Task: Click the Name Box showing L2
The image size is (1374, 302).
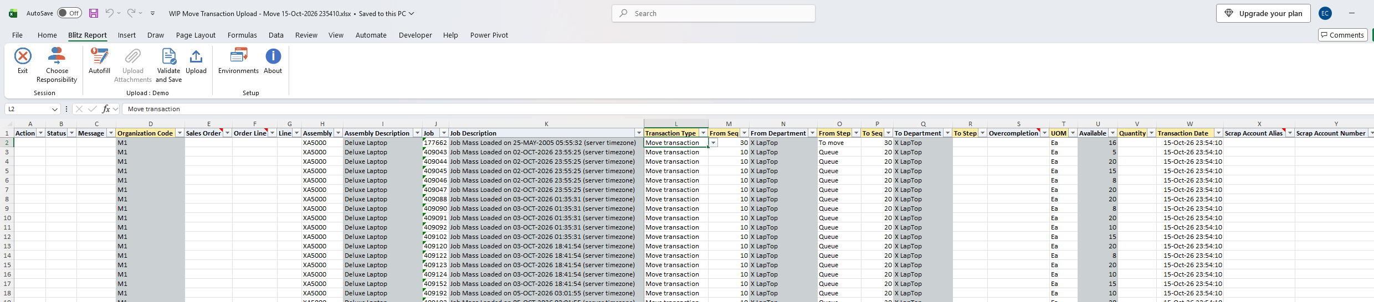Action: click(28, 109)
